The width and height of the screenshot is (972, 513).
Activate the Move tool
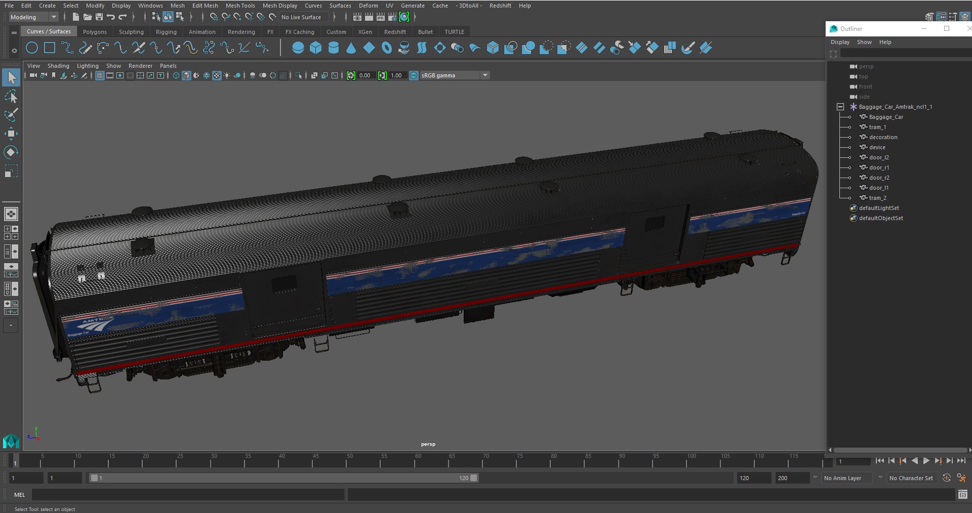click(x=11, y=134)
